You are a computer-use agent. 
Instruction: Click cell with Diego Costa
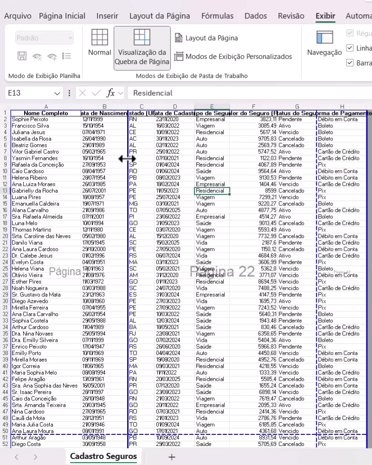click(x=45, y=444)
